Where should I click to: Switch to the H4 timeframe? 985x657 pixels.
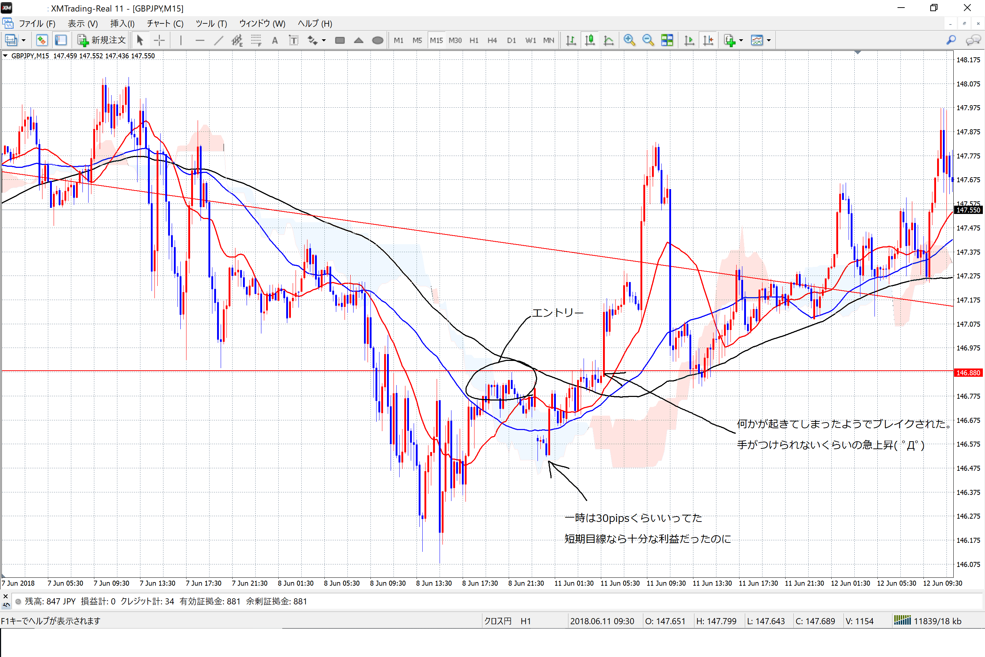pyautogui.click(x=492, y=40)
